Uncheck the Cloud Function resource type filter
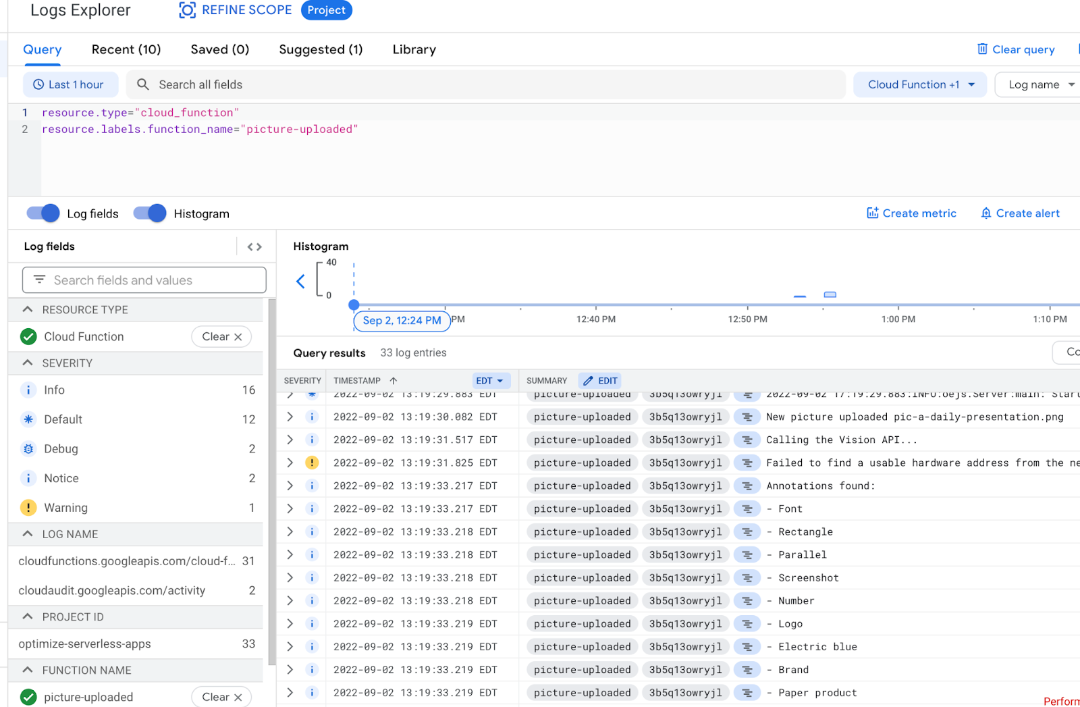The image size is (1080, 707). 28,336
